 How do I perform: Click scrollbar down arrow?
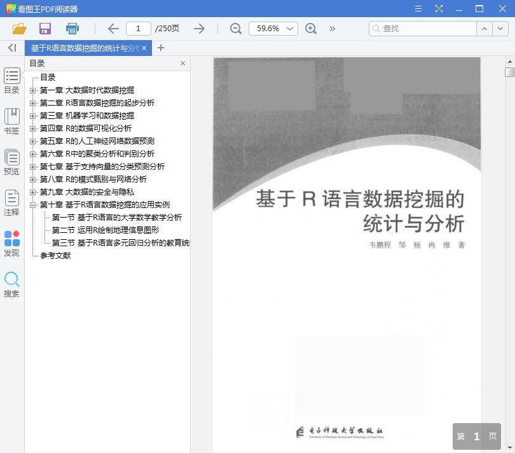[509, 448]
